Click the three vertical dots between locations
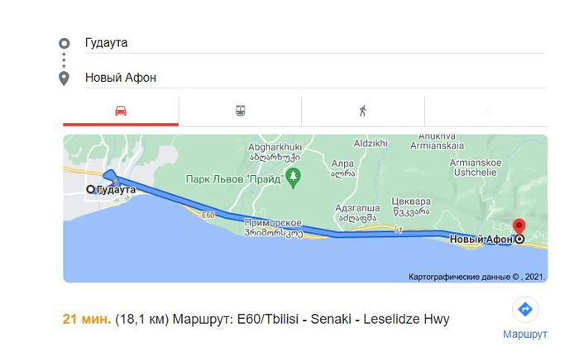 pos(65,60)
